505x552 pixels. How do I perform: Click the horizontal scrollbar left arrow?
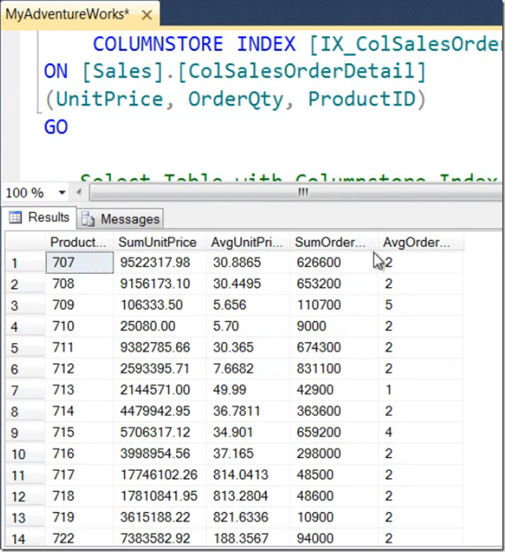(79, 192)
